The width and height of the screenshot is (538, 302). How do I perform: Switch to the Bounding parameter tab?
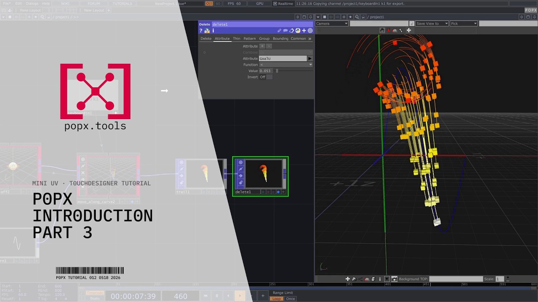(x=280, y=39)
